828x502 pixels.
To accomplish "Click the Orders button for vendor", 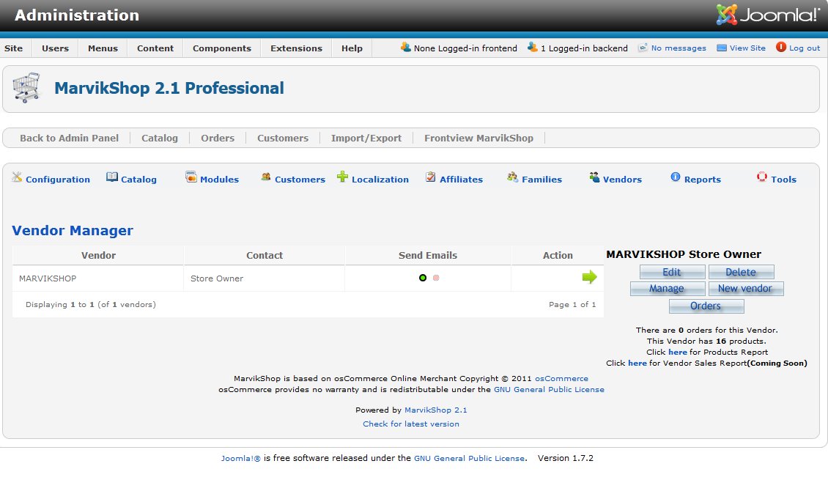I will (x=706, y=306).
